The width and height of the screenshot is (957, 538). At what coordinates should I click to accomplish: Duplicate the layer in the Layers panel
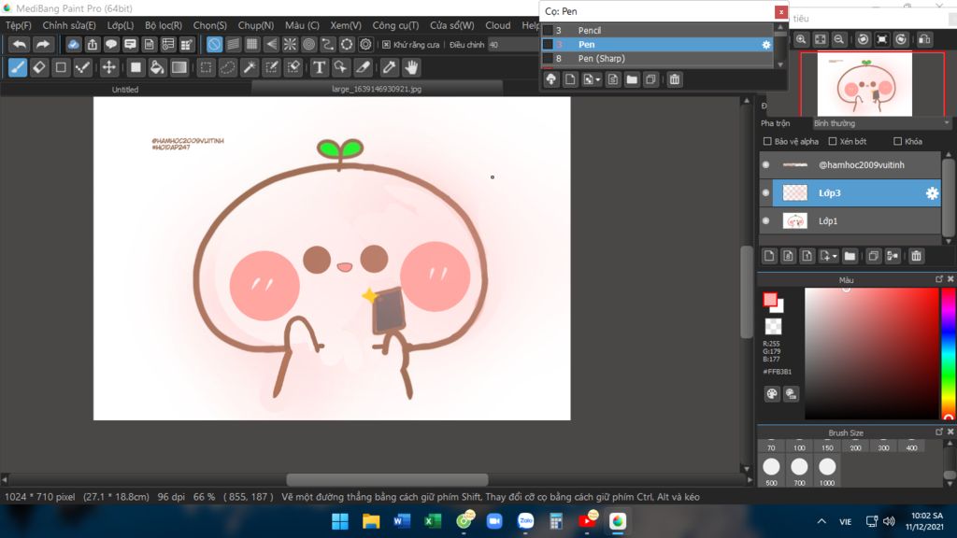pyautogui.click(x=874, y=256)
